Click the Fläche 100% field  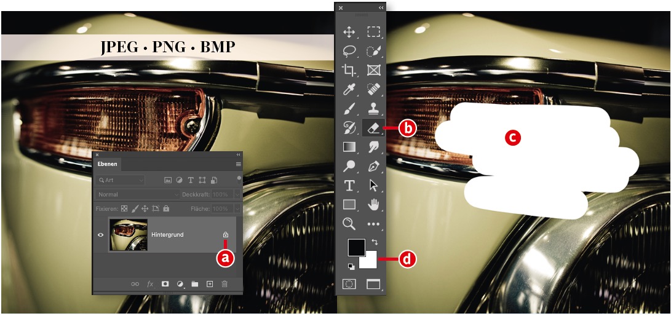223,209
